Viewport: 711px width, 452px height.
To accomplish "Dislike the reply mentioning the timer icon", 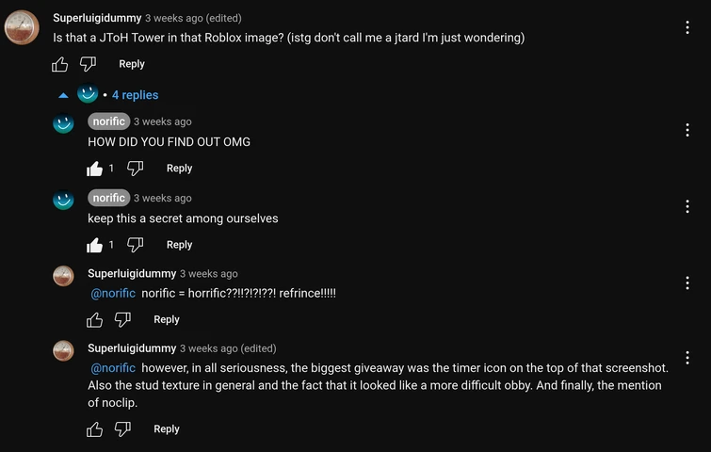I will point(122,429).
